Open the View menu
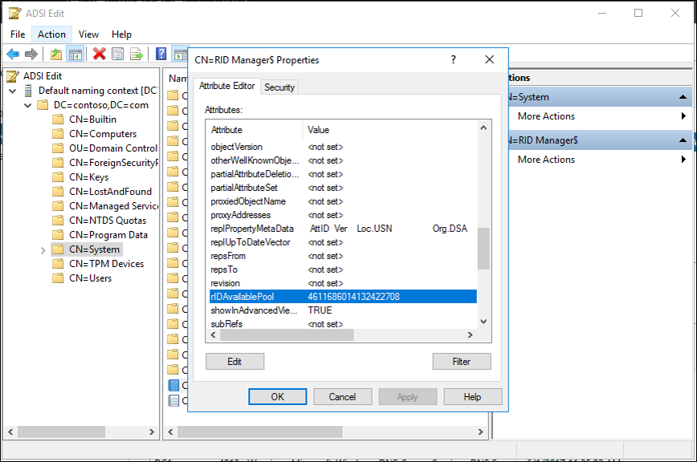 (x=88, y=34)
